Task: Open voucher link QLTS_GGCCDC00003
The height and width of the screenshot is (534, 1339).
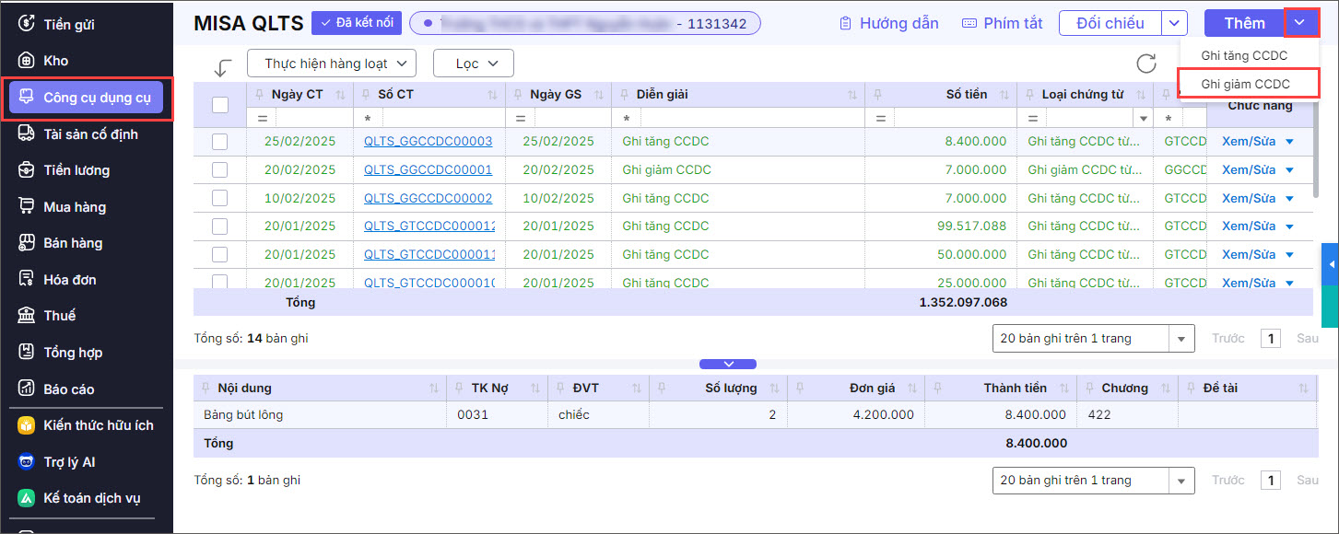Action: [428, 142]
